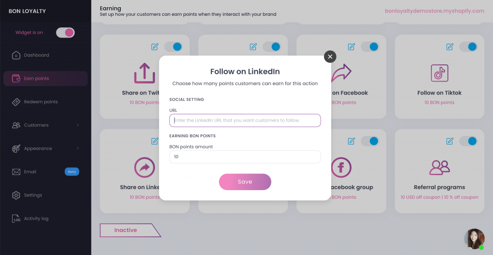493x255 pixels.
Task: Open the support chat avatar
Action: [474, 239]
